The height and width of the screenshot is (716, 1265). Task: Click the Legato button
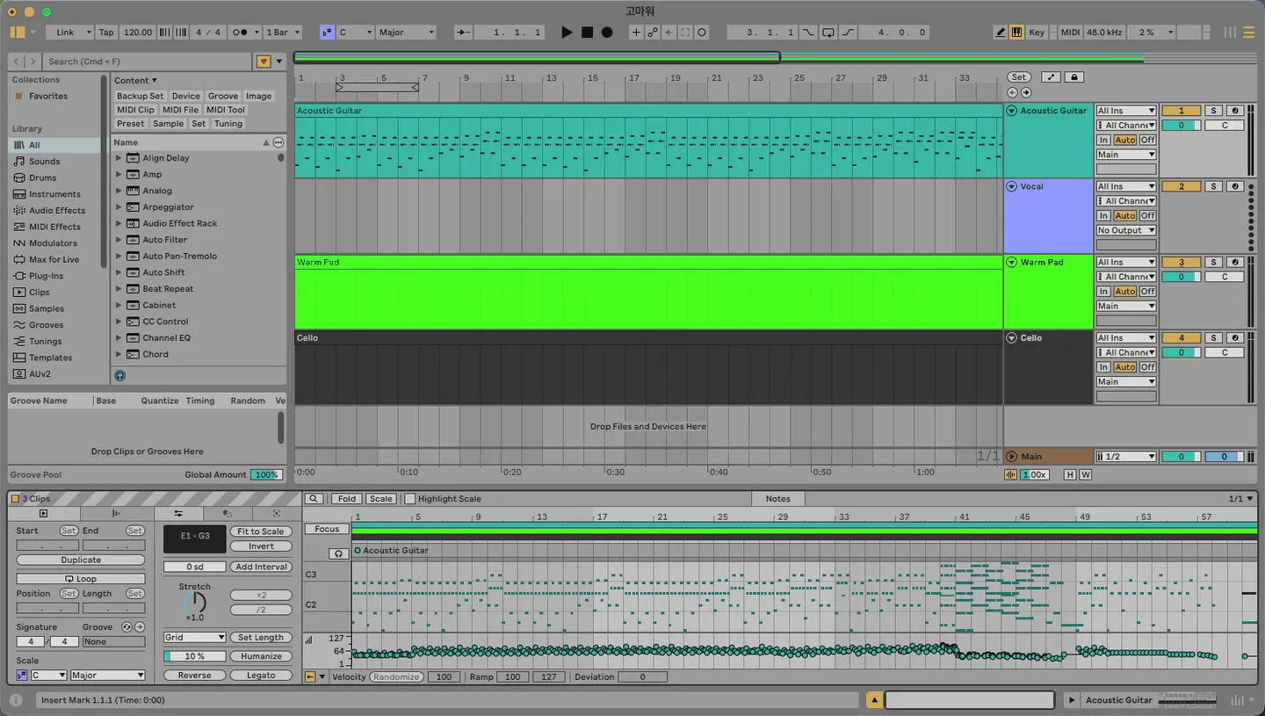coord(261,676)
